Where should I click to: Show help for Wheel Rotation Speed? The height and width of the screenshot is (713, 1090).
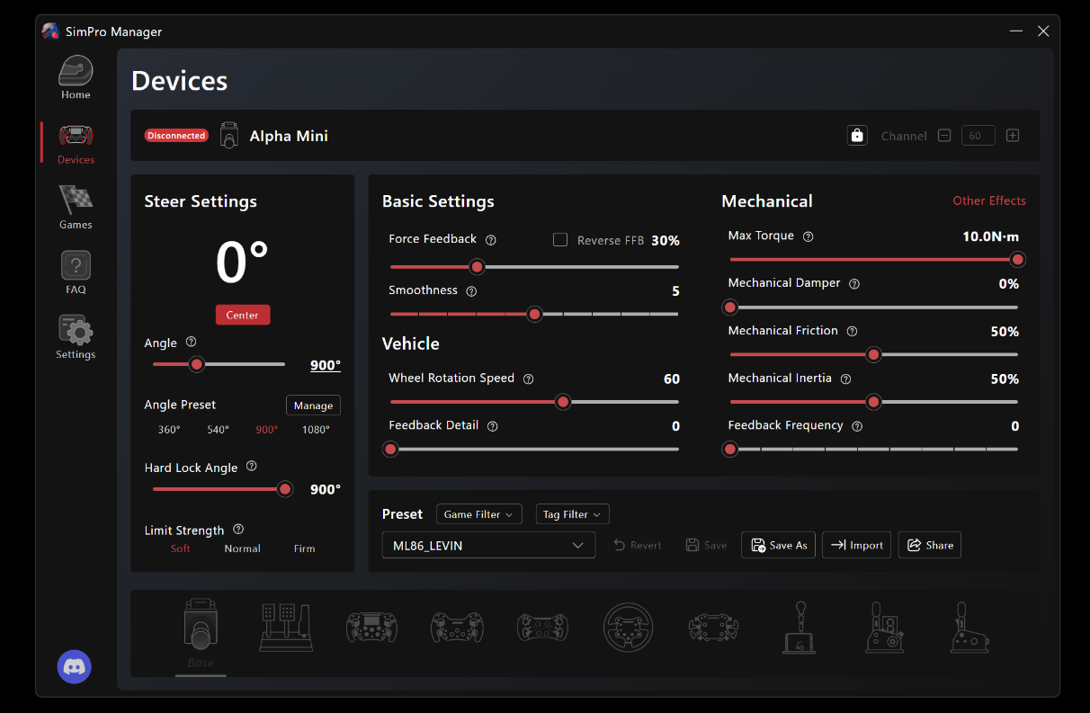(x=528, y=379)
